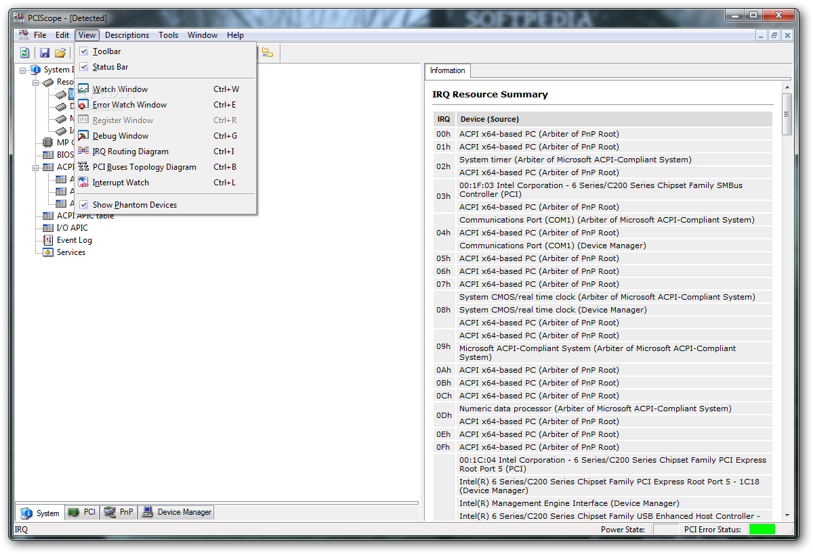The height and width of the screenshot is (554, 813).
Task: Switch to the PnP bottom tab
Action: coord(119,513)
